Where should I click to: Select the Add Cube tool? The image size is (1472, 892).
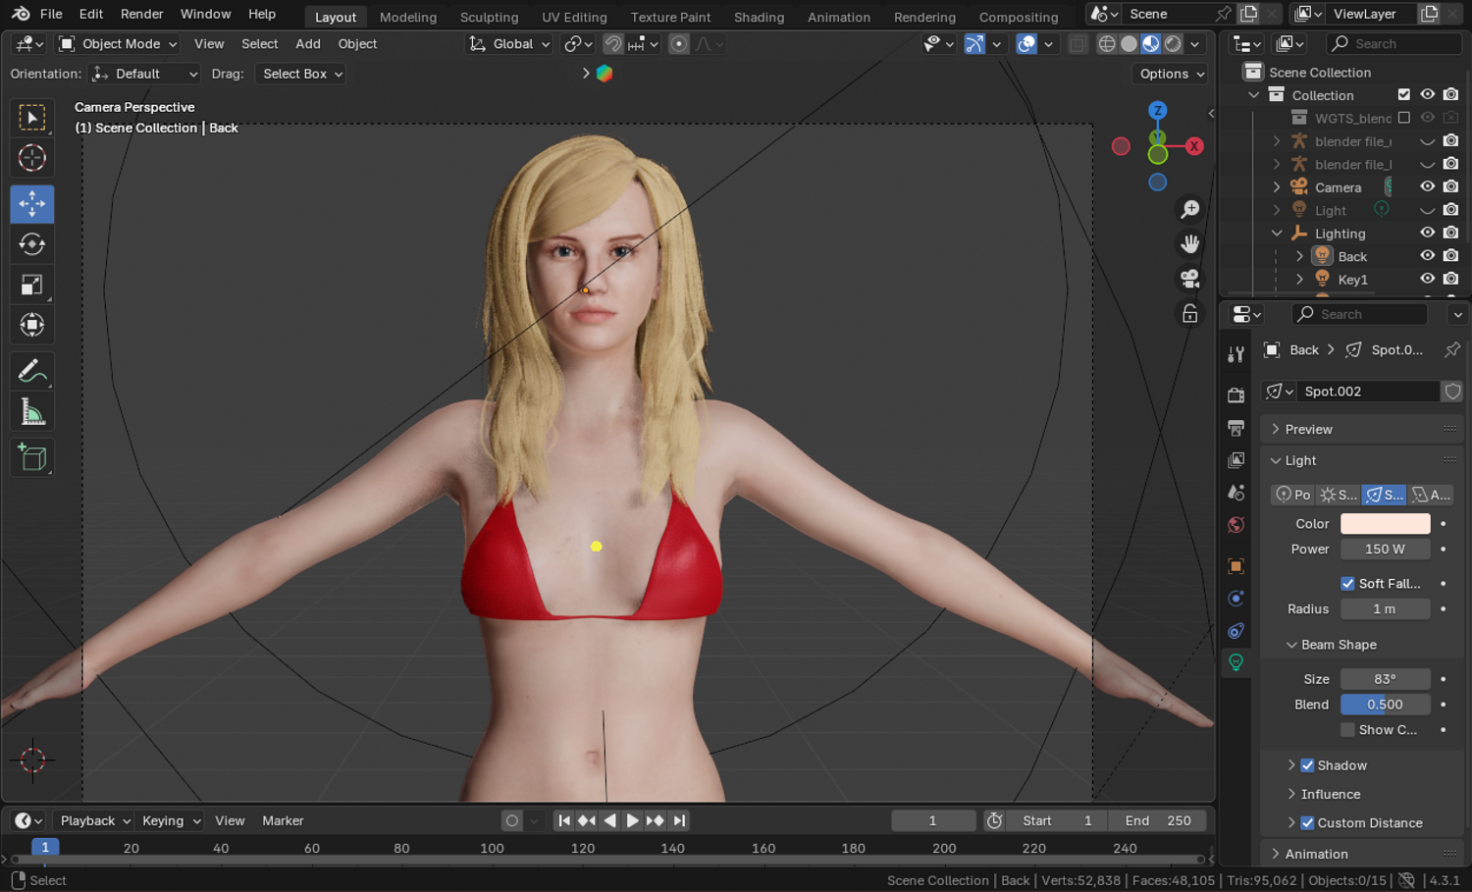pyautogui.click(x=32, y=457)
